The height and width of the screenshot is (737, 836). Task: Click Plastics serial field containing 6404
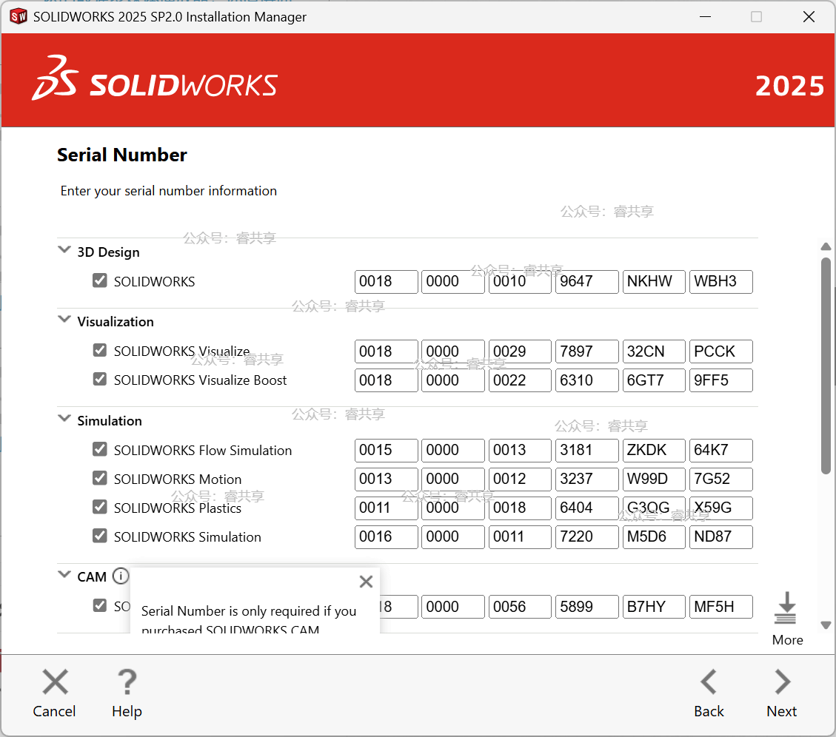tap(586, 508)
